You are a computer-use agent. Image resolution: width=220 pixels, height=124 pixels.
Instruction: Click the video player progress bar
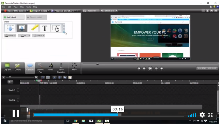pos(109,115)
